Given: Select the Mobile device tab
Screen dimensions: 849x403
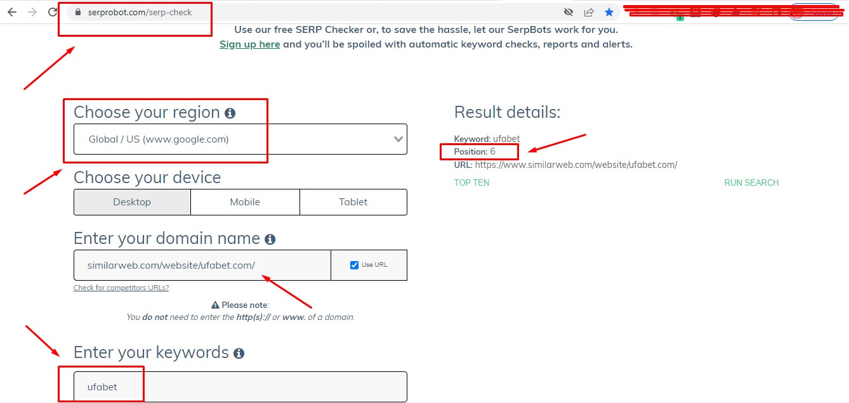Looking at the screenshot, I should pyautogui.click(x=245, y=202).
